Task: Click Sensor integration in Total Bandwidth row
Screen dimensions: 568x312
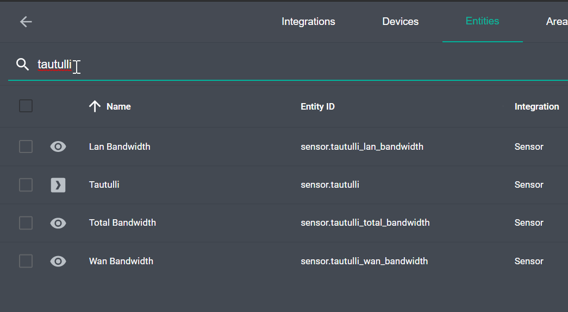Action: [529, 222]
